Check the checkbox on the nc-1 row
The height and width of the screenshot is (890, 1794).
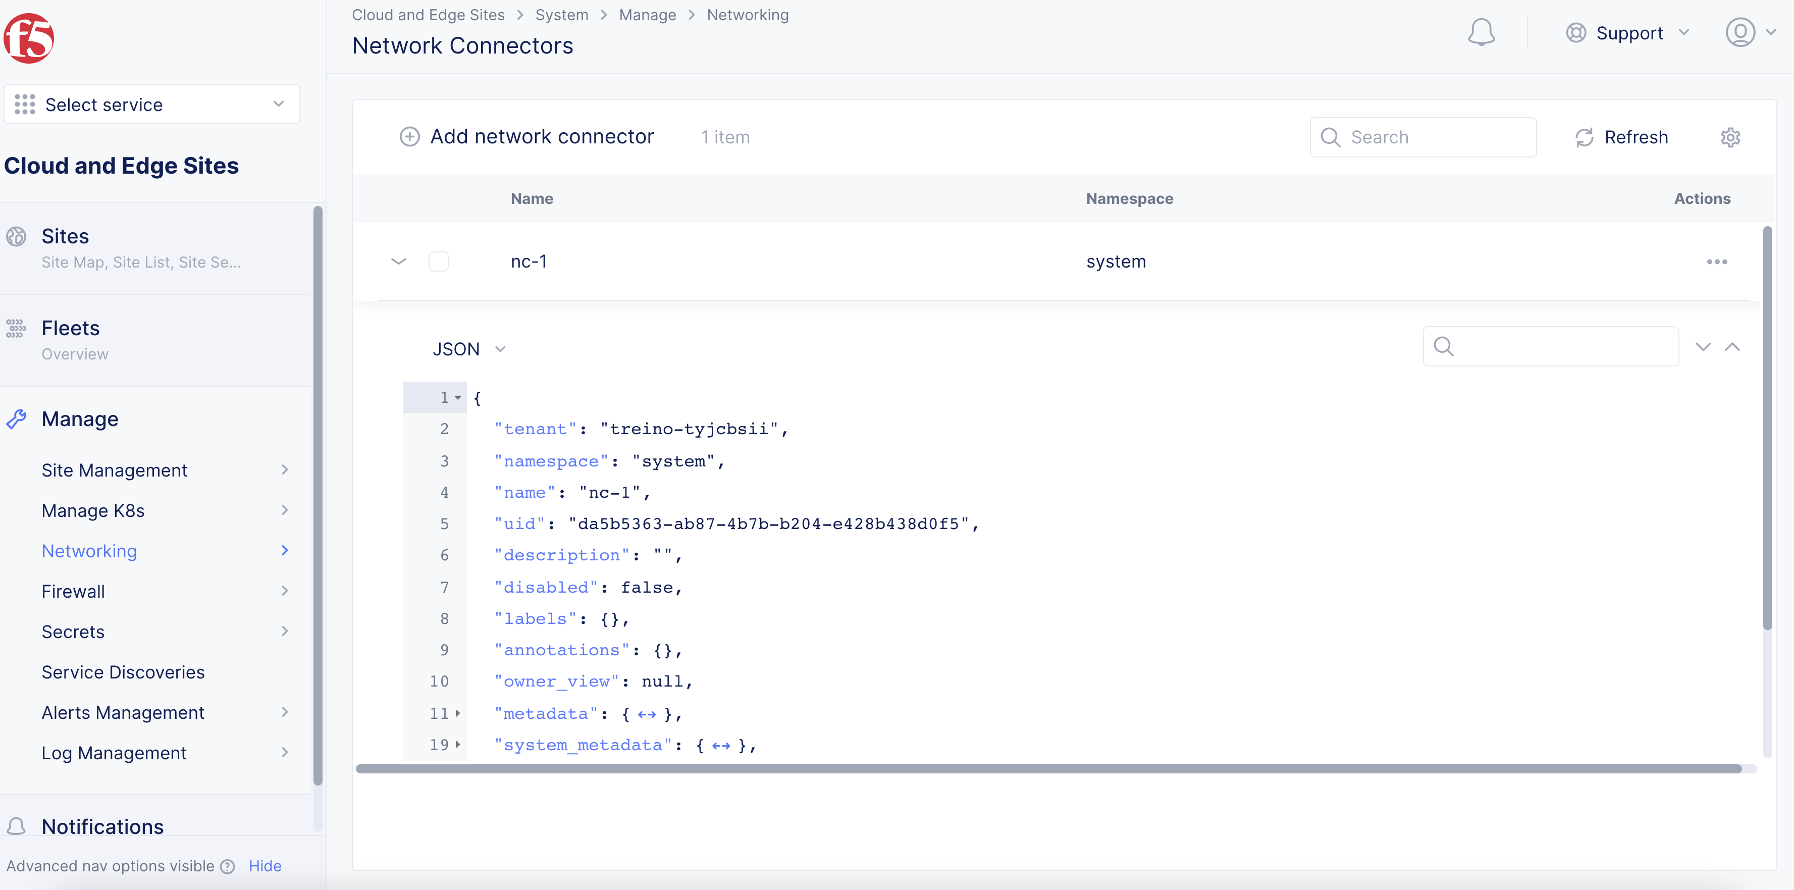(x=439, y=261)
